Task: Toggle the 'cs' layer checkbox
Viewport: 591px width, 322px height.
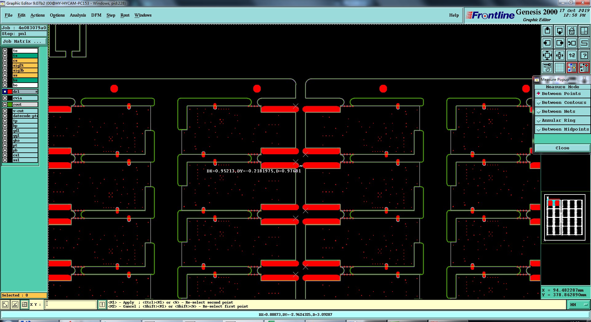Action: coord(5,61)
